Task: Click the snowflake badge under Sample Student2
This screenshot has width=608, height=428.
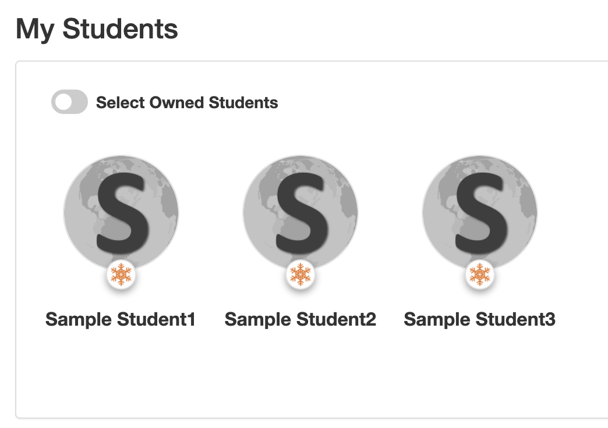Action: 301,274
